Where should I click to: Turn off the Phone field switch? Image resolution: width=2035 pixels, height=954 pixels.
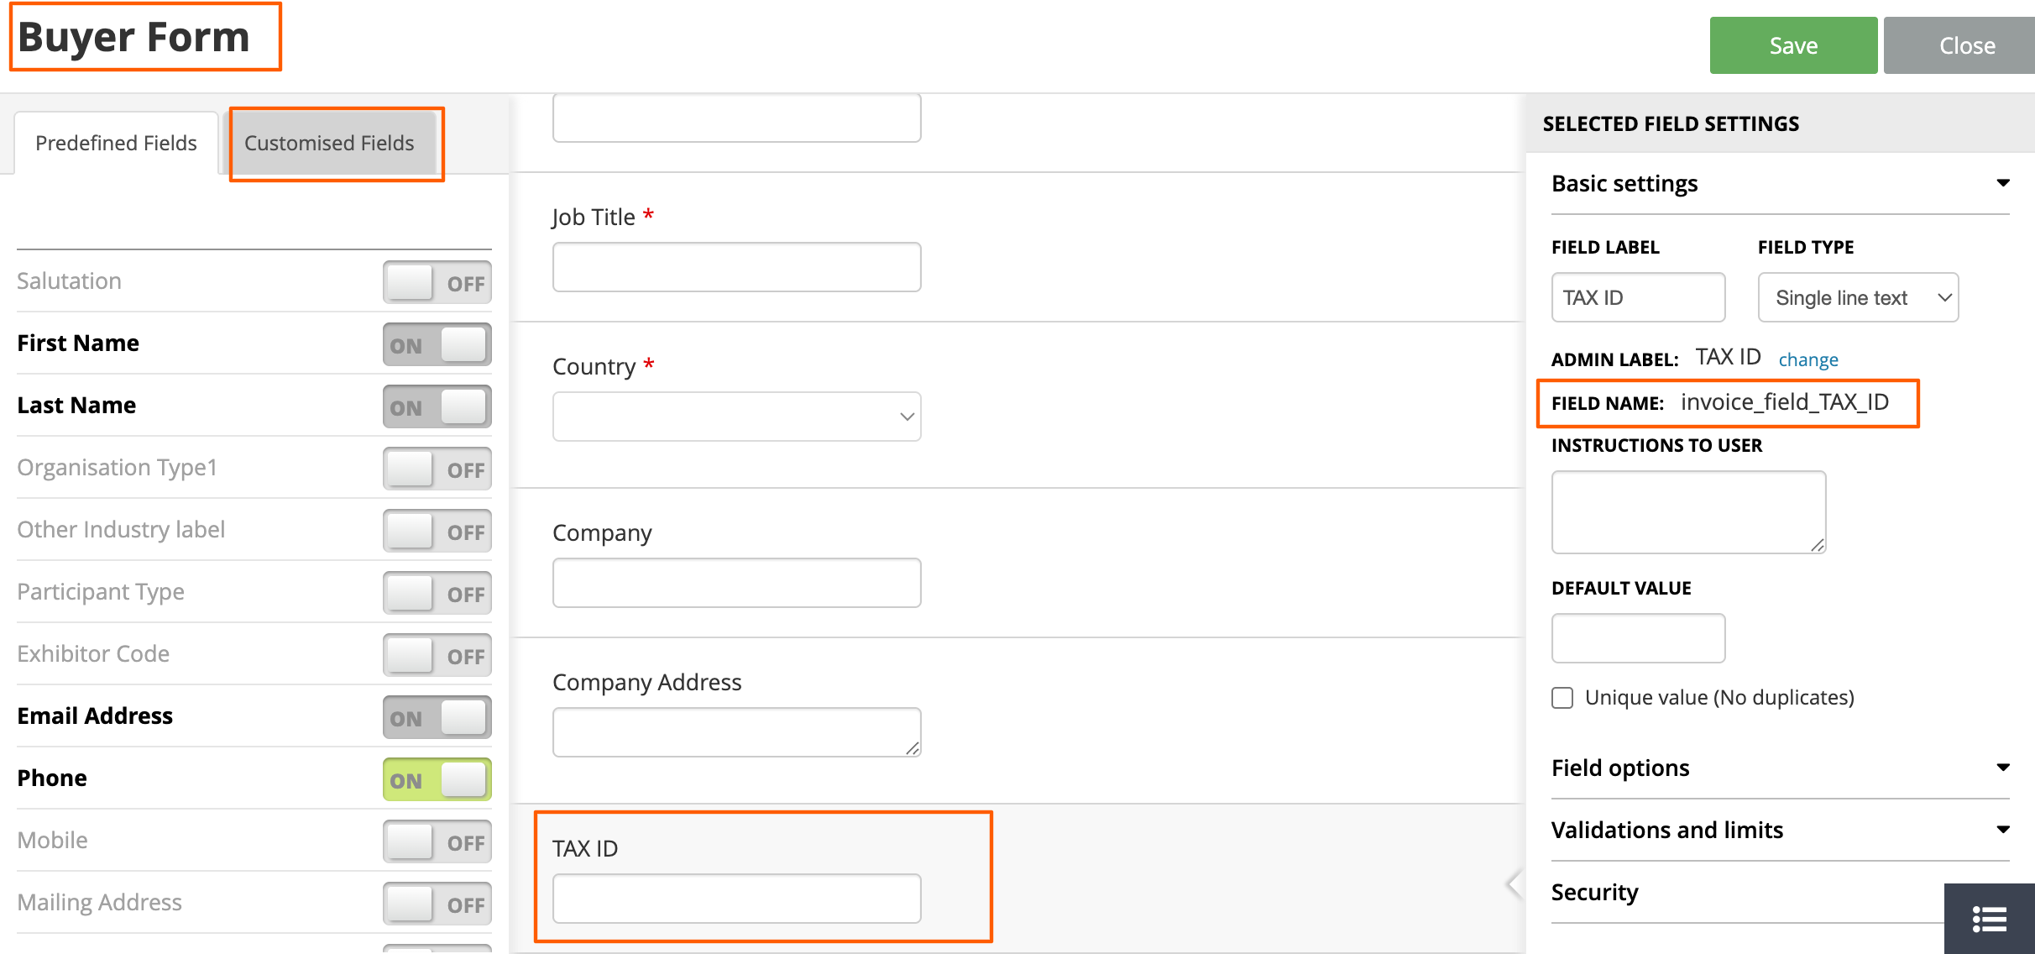437,779
